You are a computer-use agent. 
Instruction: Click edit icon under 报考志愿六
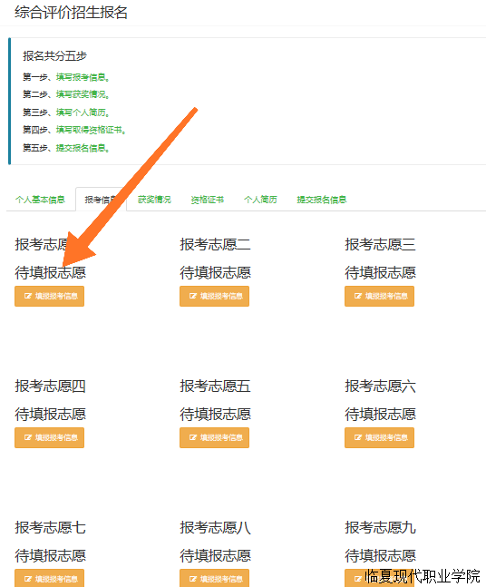click(x=358, y=437)
